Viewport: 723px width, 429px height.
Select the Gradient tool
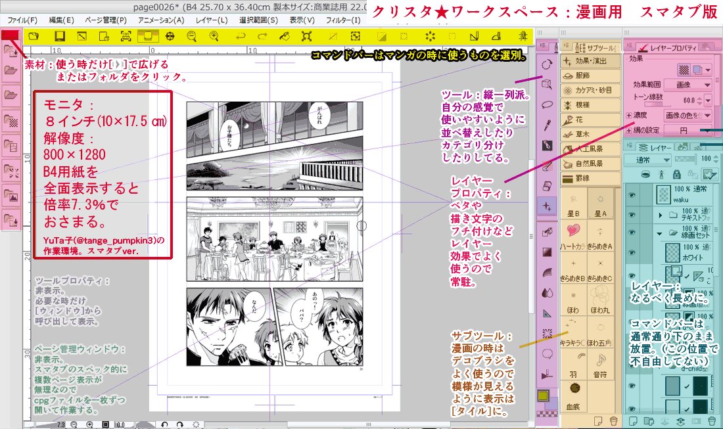548,252
